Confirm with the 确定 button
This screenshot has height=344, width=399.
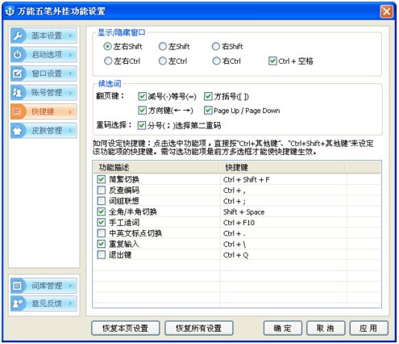tap(283, 328)
